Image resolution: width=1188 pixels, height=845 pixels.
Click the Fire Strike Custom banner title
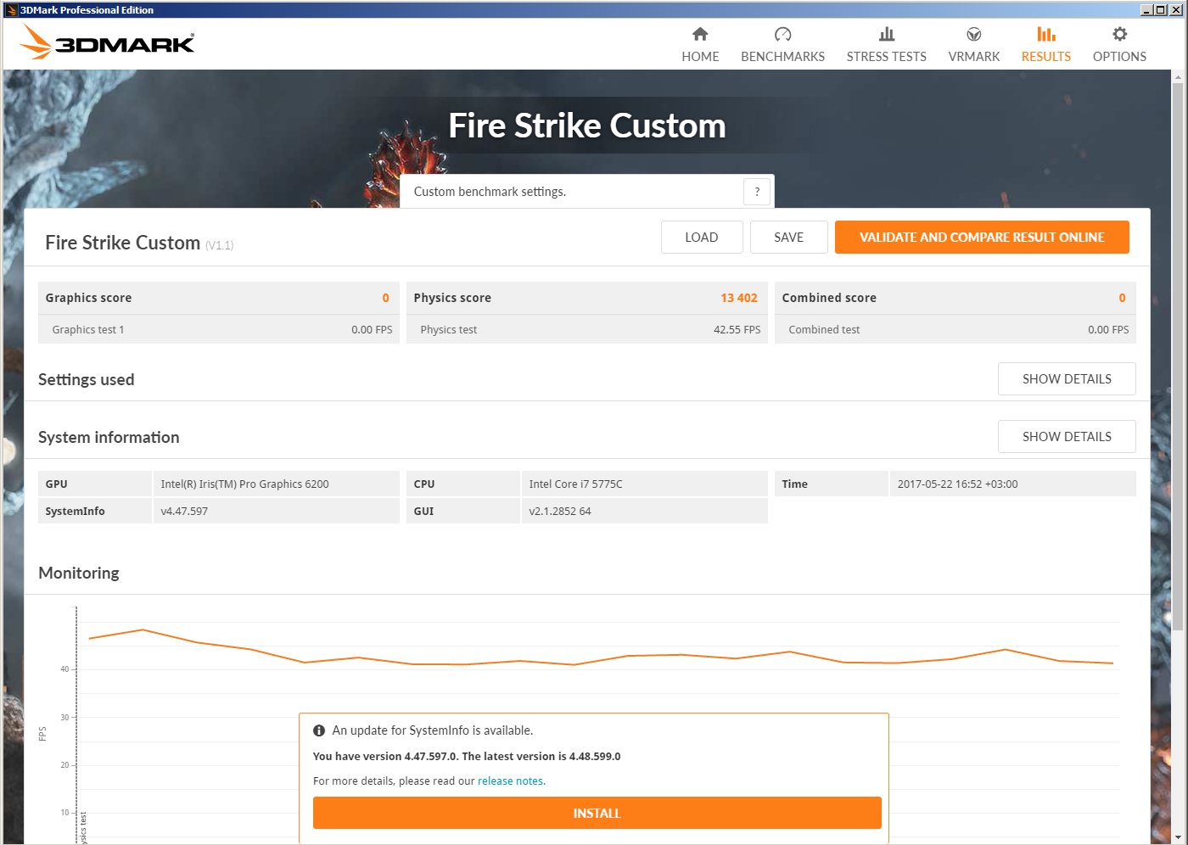(587, 126)
